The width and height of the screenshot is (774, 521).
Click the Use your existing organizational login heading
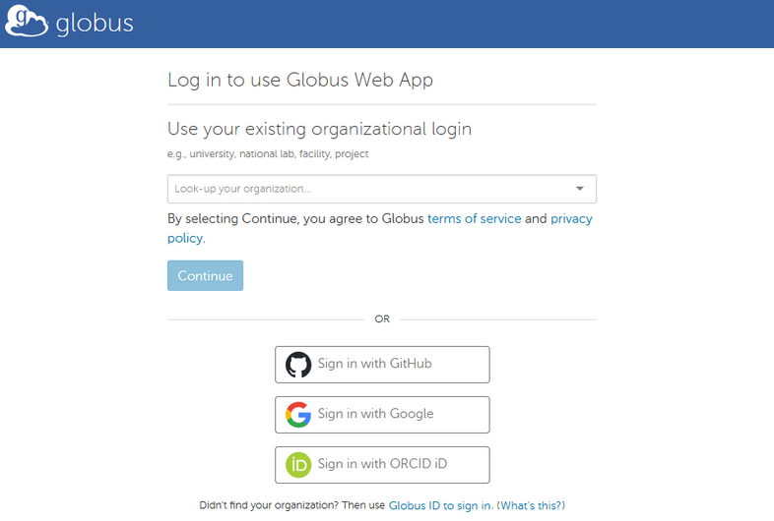(319, 129)
